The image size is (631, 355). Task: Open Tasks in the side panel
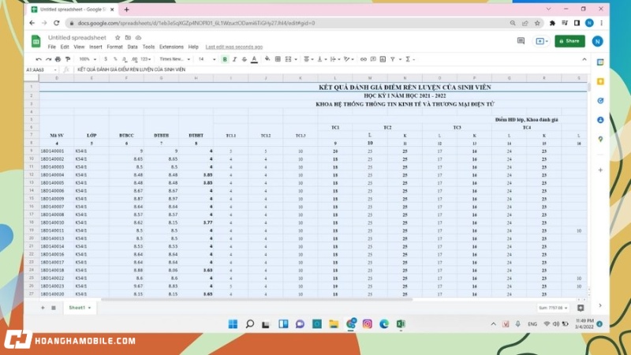[x=600, y=101]
